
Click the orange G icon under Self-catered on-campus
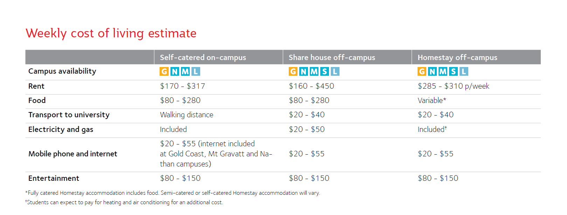tap(164, 72)
